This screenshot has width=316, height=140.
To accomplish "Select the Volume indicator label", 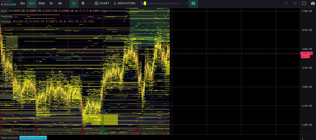I will [x=6, y=22].
